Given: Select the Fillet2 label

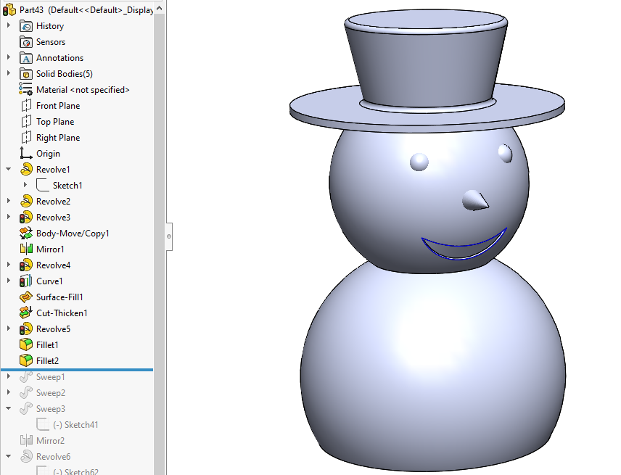Looking at the screenshot, I should pos(47,360).
